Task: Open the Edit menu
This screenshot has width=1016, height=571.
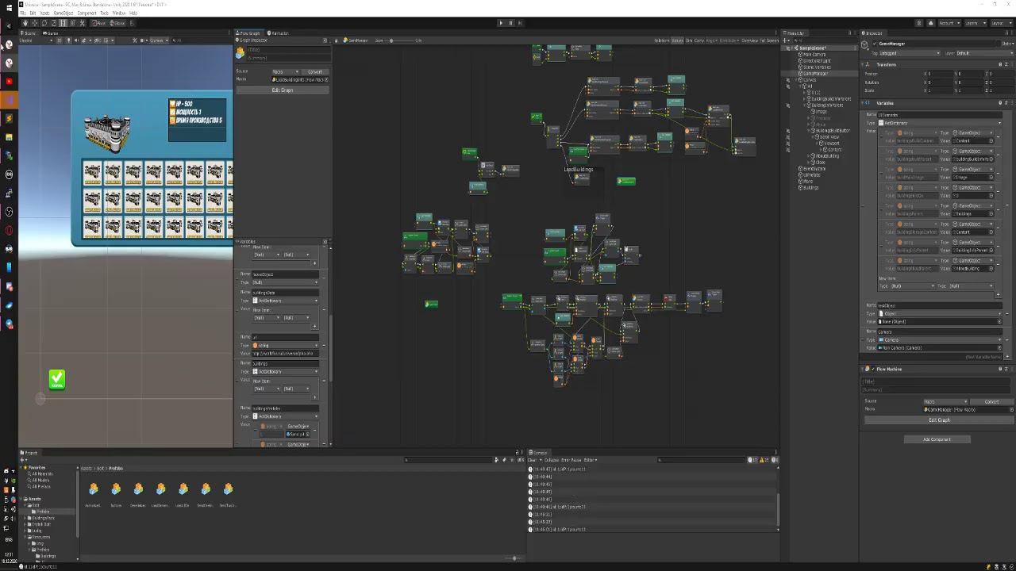Action: pyautogui.click(x=32, y=13)
